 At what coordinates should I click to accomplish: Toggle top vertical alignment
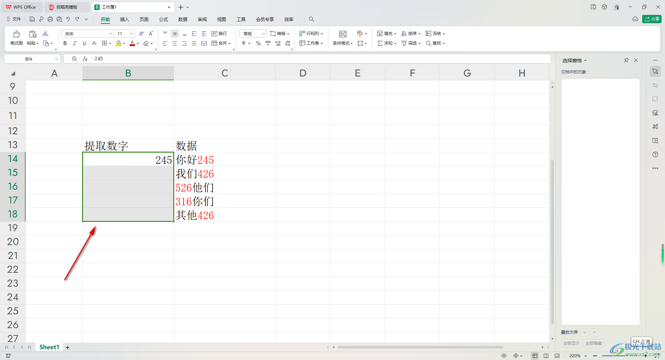165,34
